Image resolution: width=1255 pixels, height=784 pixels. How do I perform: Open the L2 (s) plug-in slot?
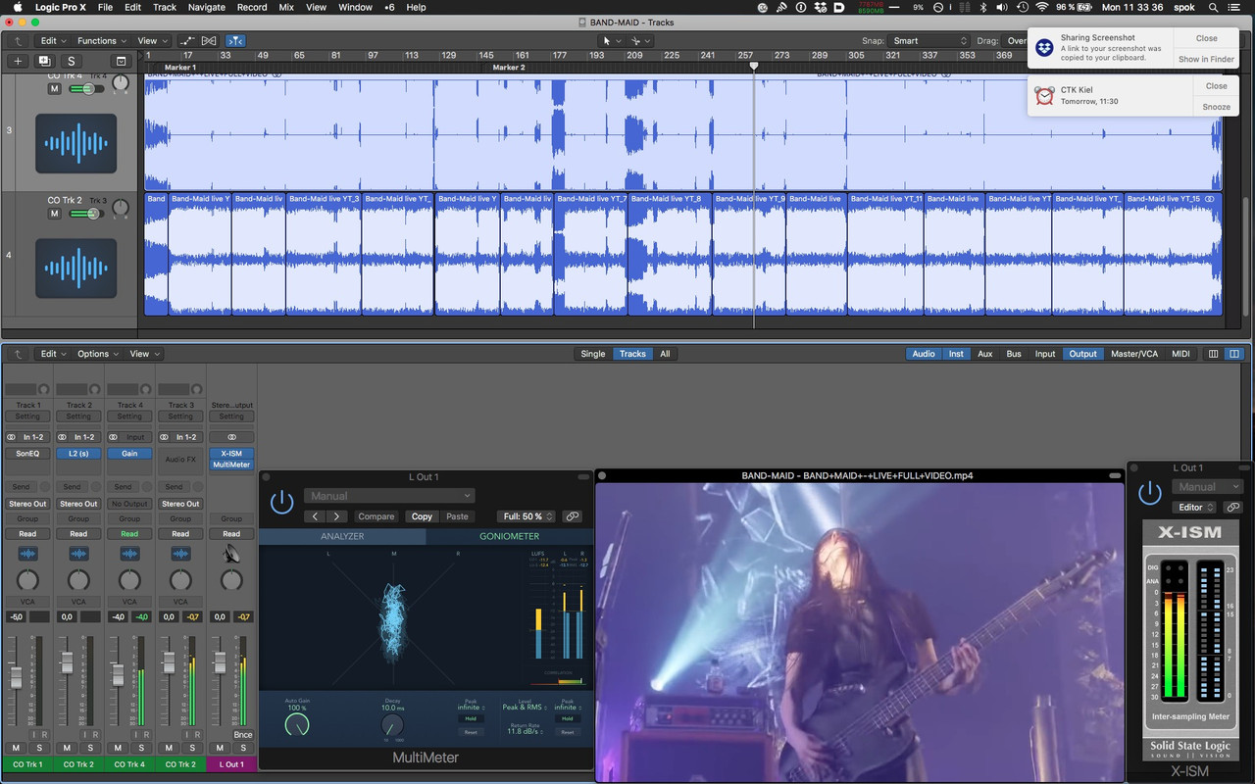[78, 454]
